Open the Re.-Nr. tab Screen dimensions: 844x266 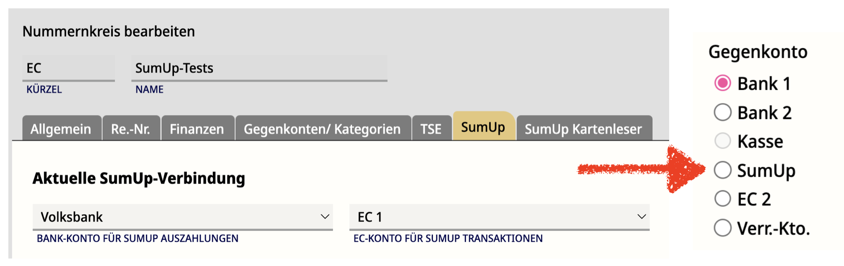[x=130, y=129]
